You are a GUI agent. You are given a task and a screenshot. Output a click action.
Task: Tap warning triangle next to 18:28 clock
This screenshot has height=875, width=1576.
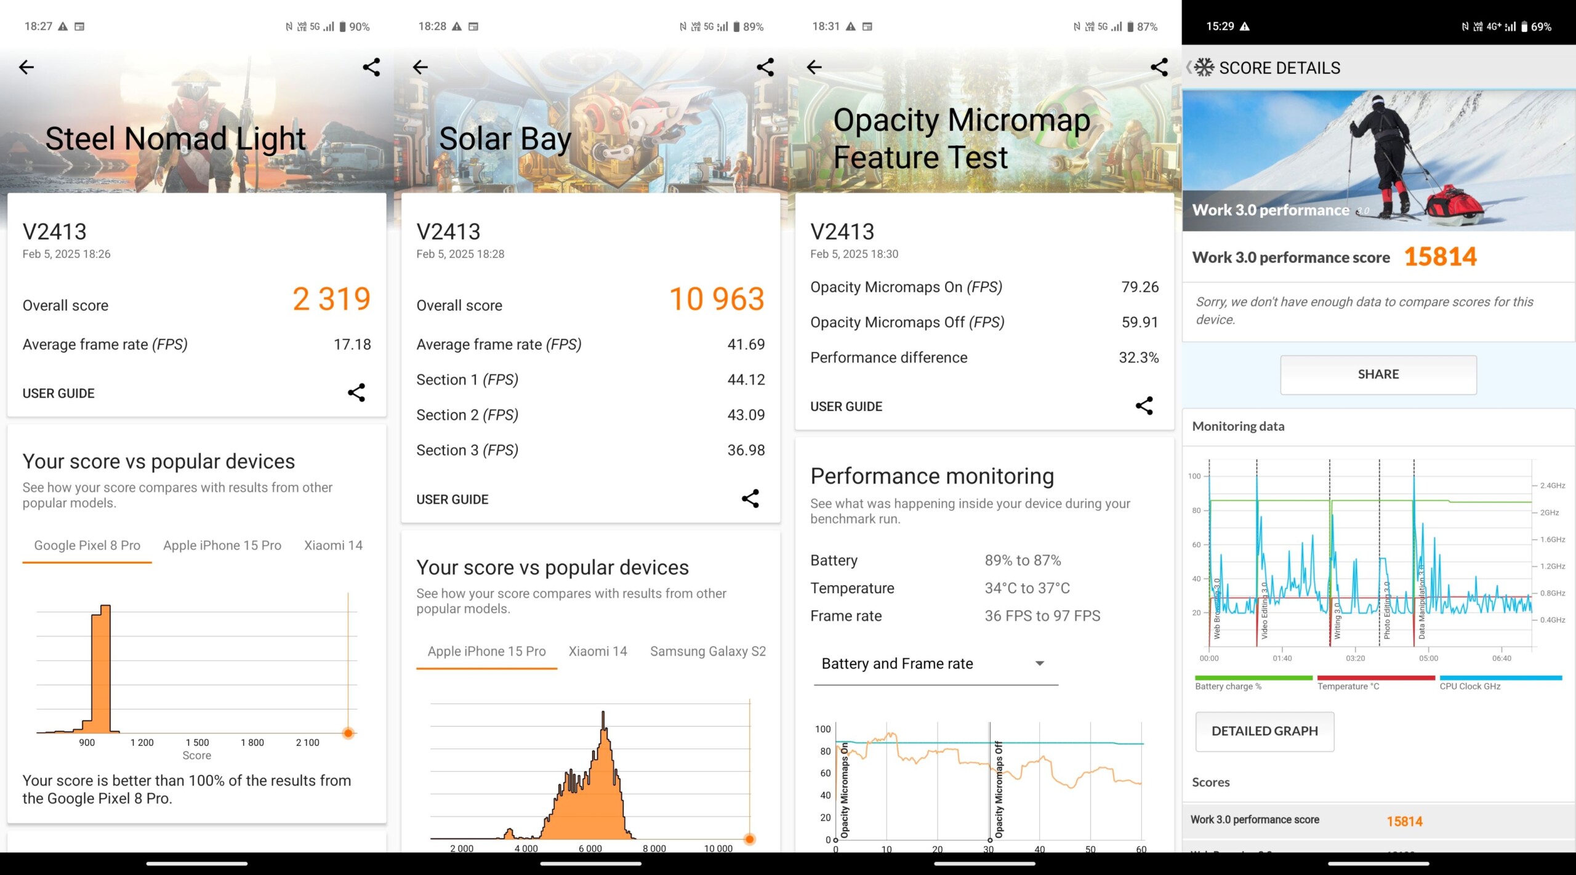(456, 26)
